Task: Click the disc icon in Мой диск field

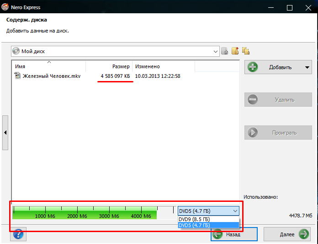Action: (16, 51)
